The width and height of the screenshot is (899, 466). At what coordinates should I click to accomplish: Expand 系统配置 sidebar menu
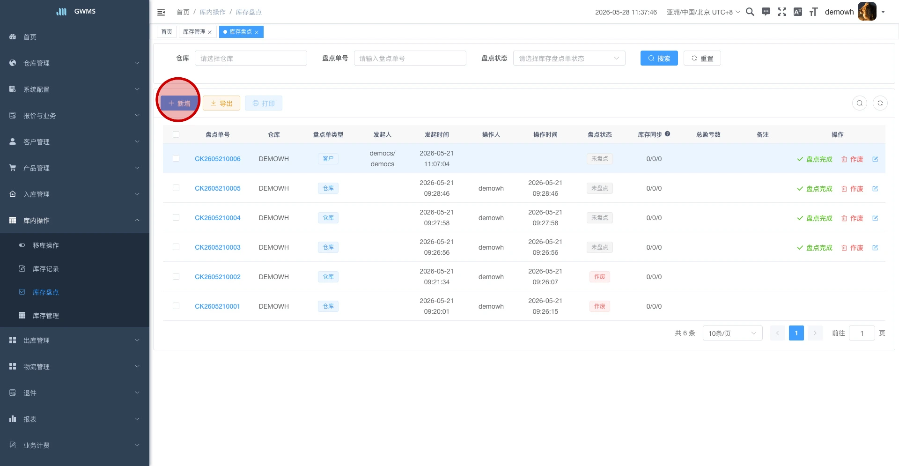[x=75, y=89]
